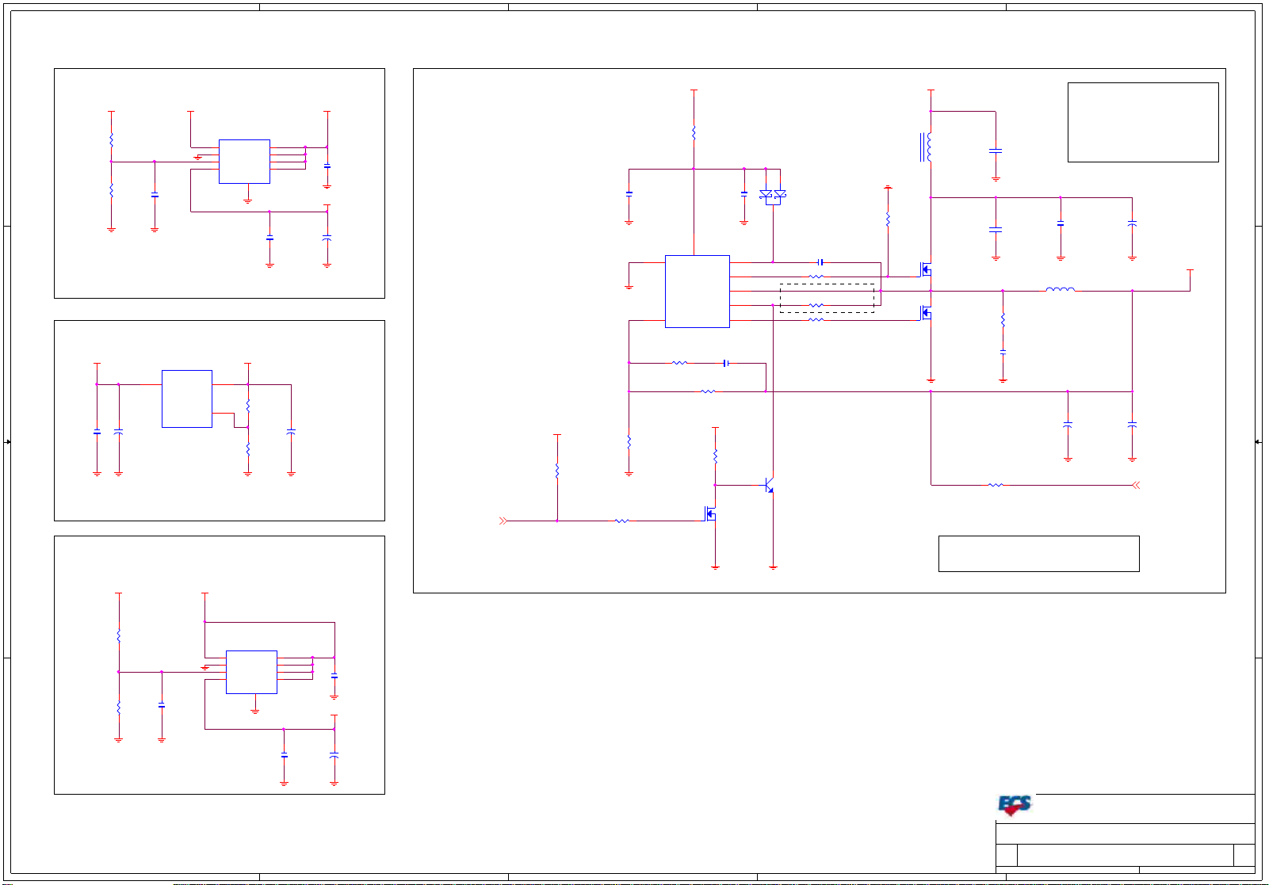The height and width of the screenshot is (885, 1269).
Task: Select the dashed-outline rectangle around the resistor
Action: (828, 298)
